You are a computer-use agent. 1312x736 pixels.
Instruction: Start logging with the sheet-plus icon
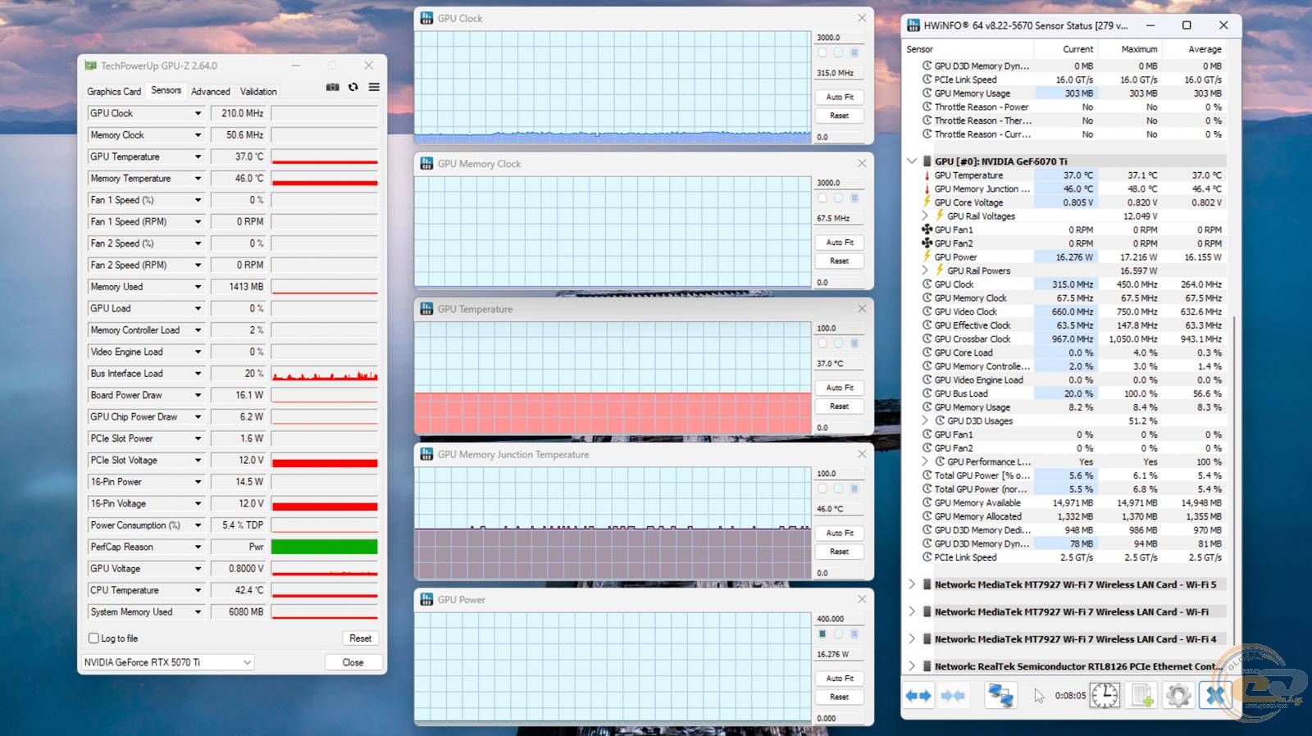point(1142,696)
